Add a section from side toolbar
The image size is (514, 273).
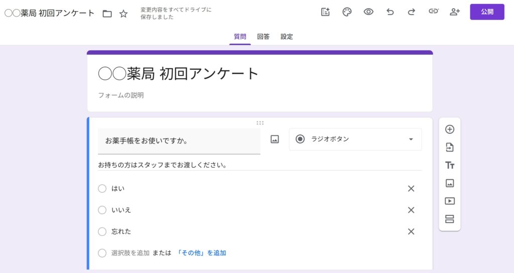pyautogui.click(x=450, y=219)
